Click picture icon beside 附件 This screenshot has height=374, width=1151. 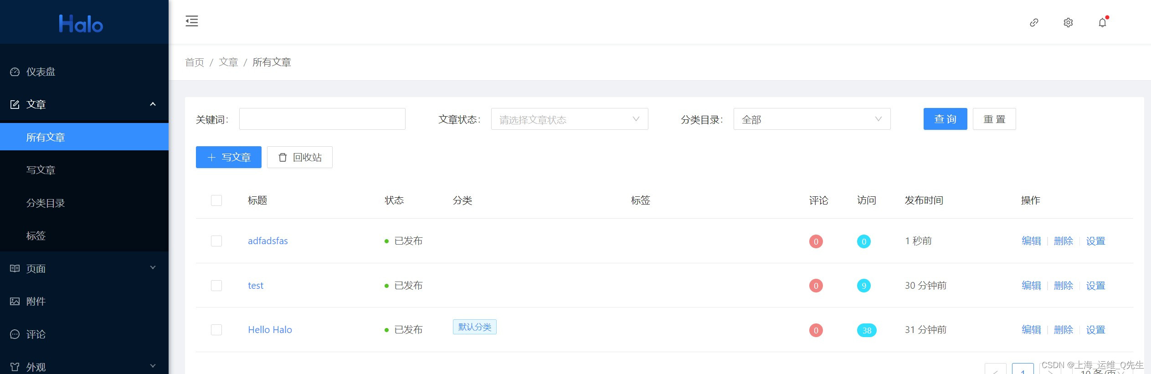(x=15, y=301)
